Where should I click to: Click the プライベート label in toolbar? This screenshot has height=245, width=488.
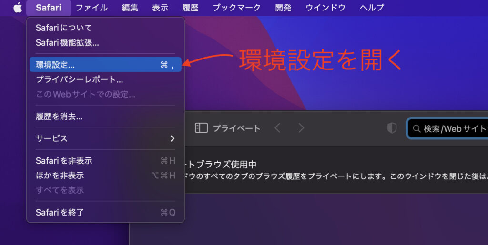[x=236, y=128]
